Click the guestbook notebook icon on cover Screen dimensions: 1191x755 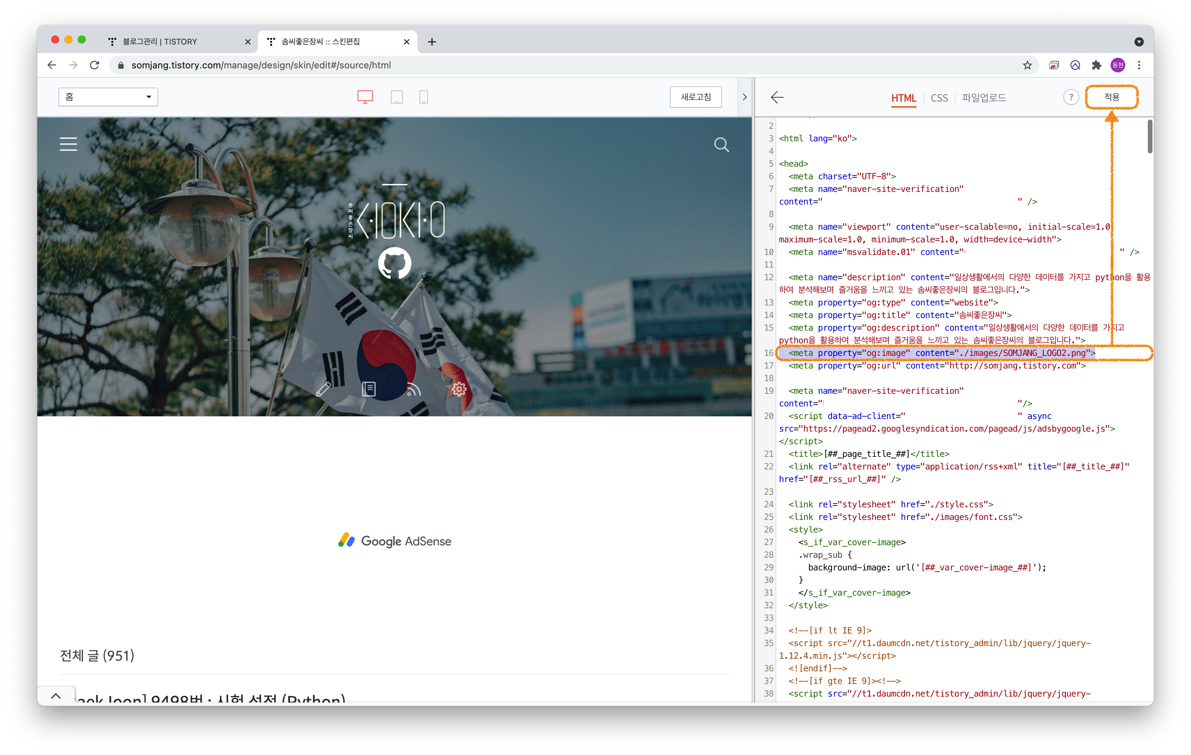pyautogui.click(x=369, y=389)
